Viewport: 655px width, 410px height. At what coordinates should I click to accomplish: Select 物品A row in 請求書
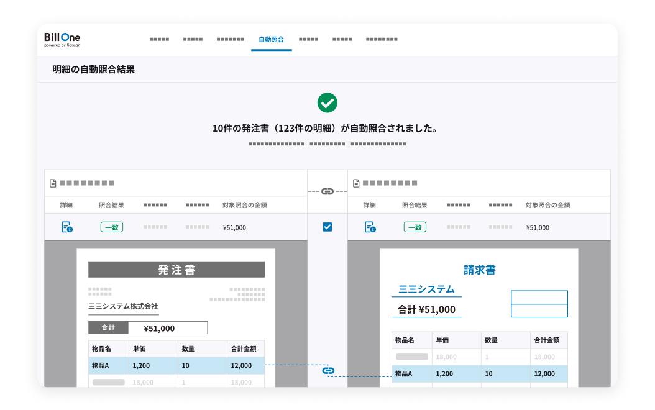479,374
